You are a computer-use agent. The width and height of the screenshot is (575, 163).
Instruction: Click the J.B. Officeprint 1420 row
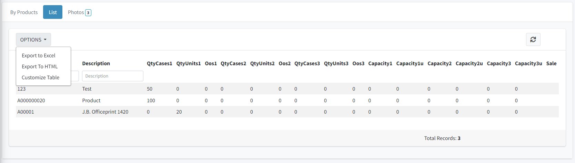[x=105, y=112]
